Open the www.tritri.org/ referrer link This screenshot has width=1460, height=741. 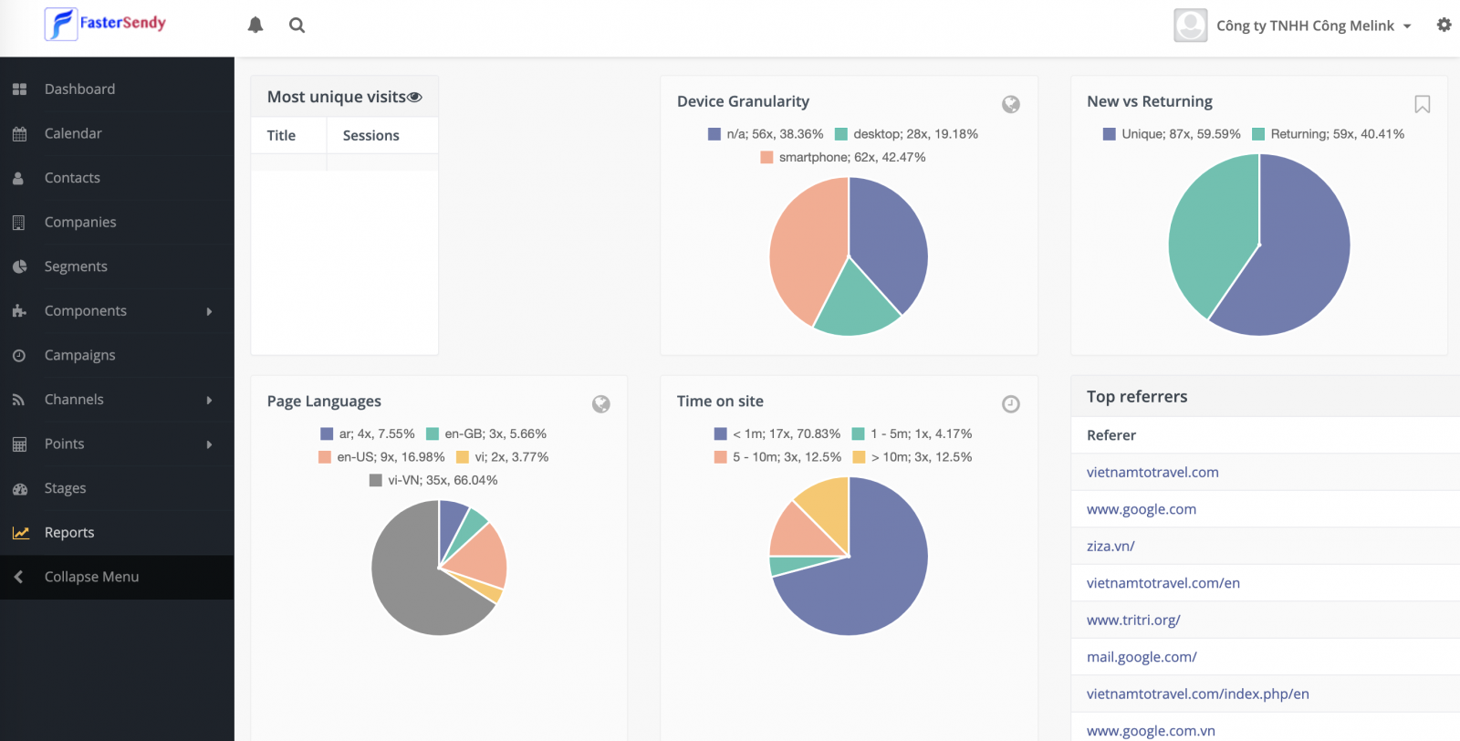click(1133, 620)
